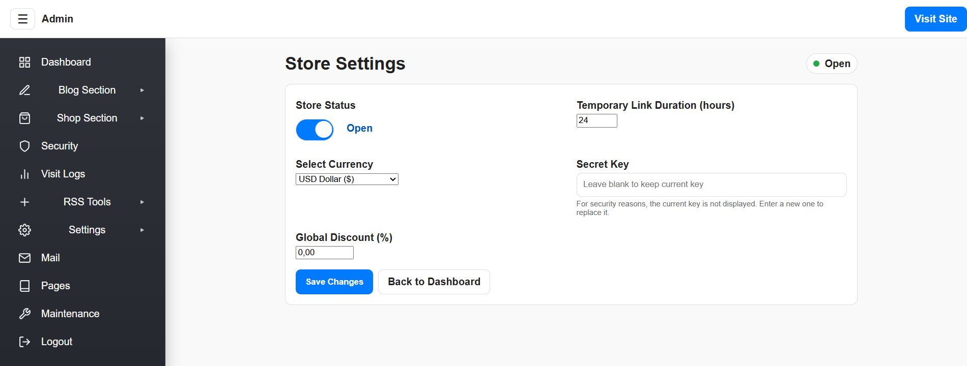Open the Select Currency dropdown

(347, 179)
